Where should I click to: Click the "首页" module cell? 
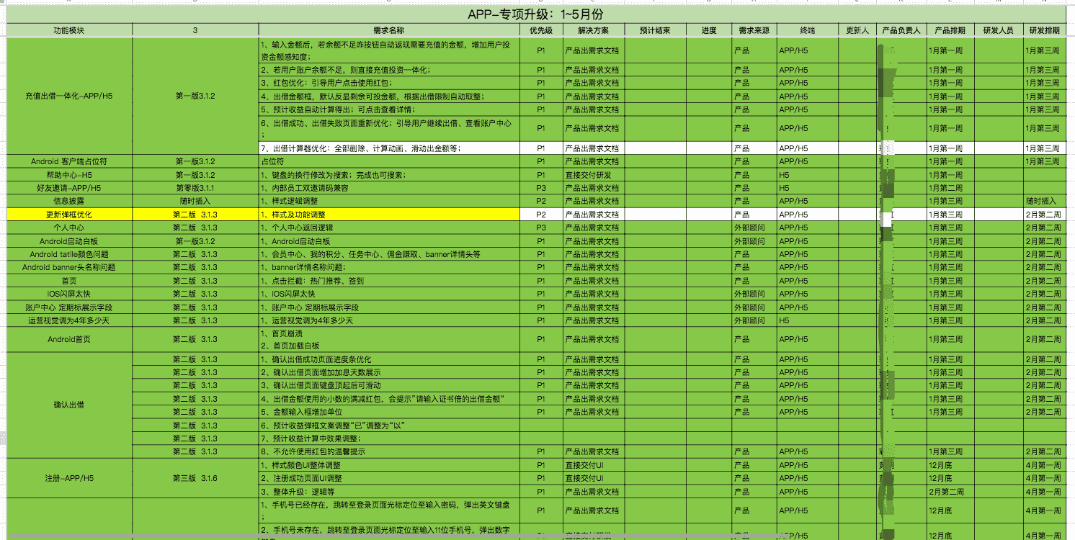(x=69, y=281)
